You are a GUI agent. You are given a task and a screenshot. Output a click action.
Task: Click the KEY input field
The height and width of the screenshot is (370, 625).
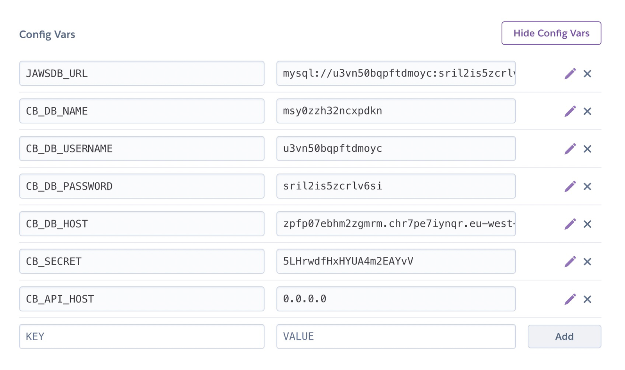pyautogui.click(x=142, y=336)
